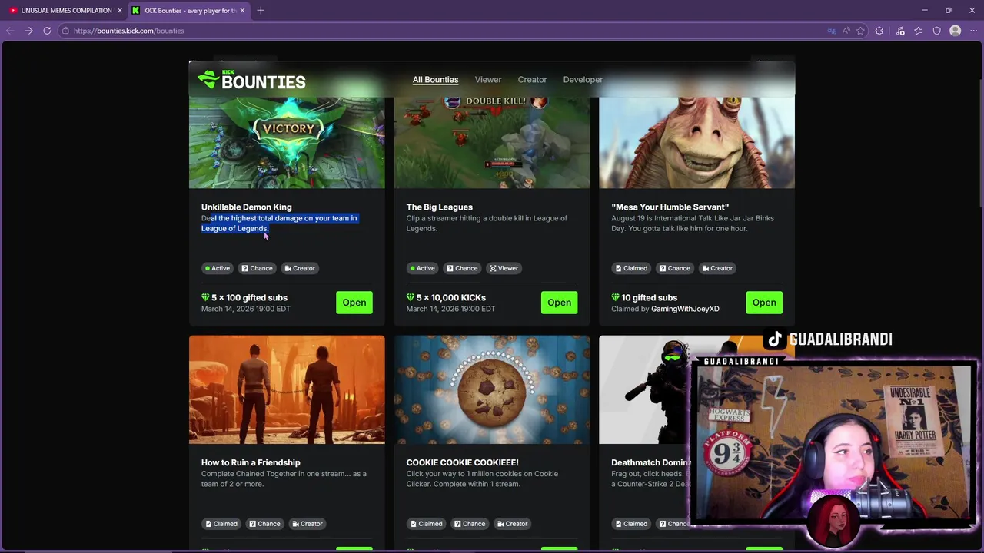Click the site info lock icon in address bar
The height and width of the screenshot is (553, 984).
coord(66,31)
